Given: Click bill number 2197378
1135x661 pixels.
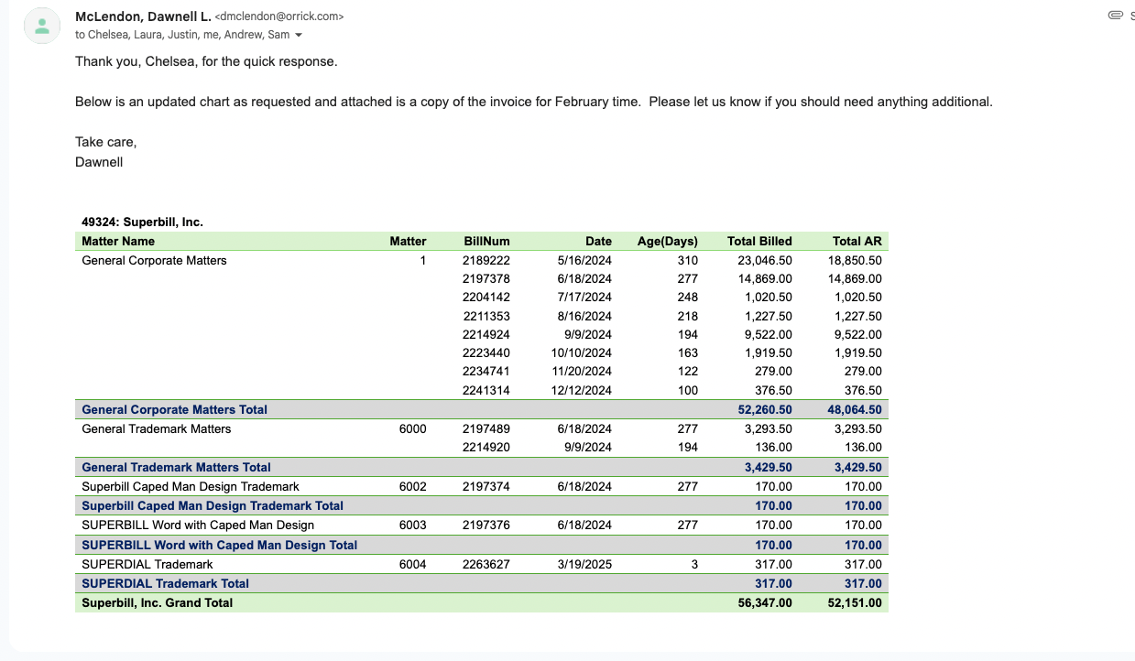Looking at the screenshot, I should (486, 278).
